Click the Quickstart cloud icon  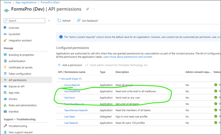click(5, 34)
